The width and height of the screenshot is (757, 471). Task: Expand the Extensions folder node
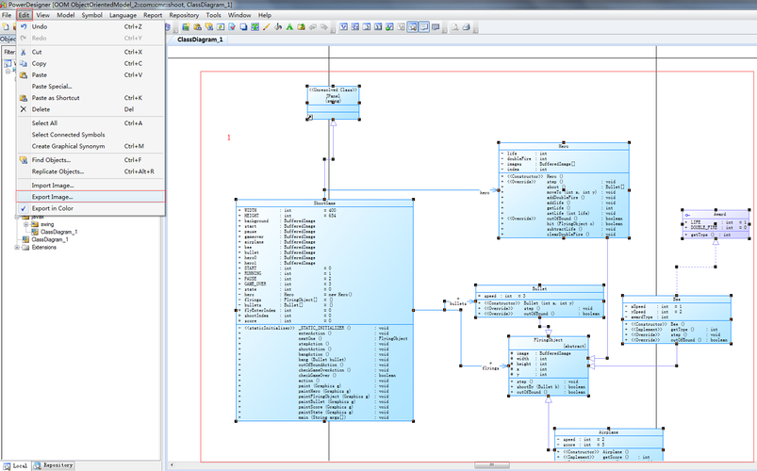pyautogui.click(x=17, y=248)
